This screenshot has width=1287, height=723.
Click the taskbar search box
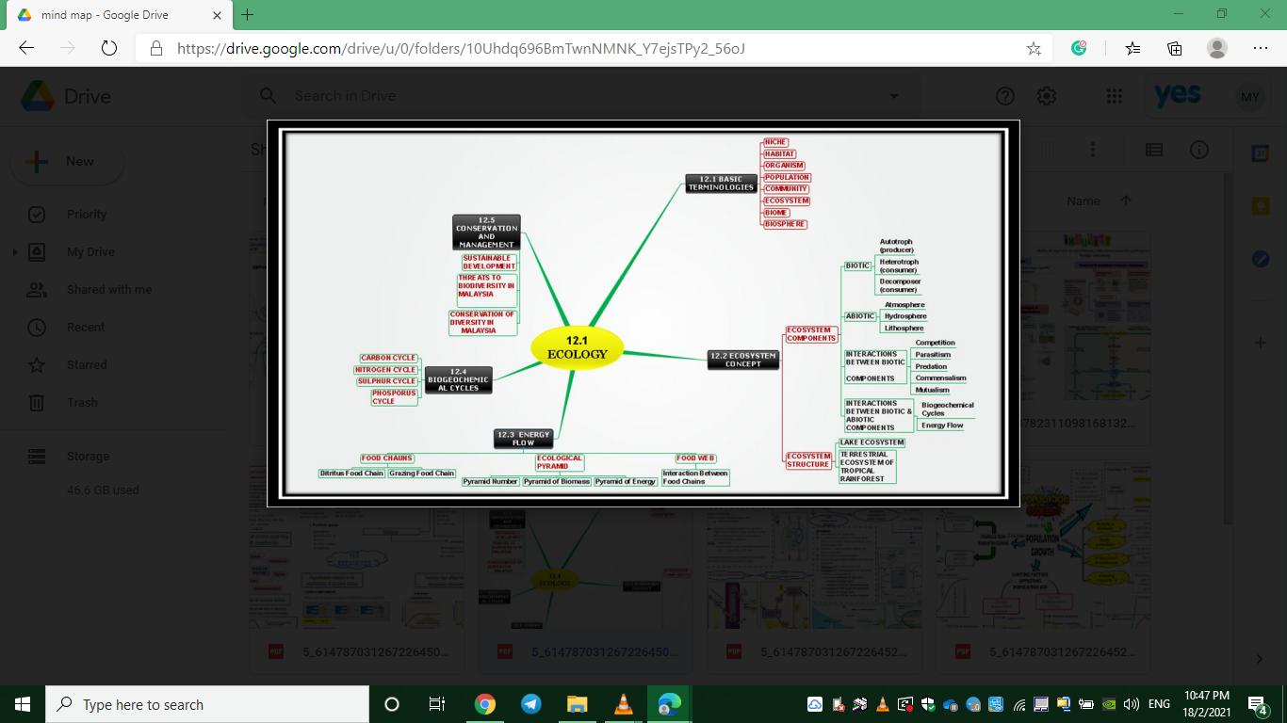click(x=207, y=704)
